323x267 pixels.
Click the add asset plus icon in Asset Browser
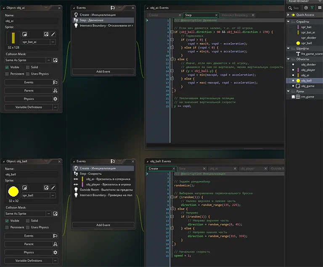306,8
